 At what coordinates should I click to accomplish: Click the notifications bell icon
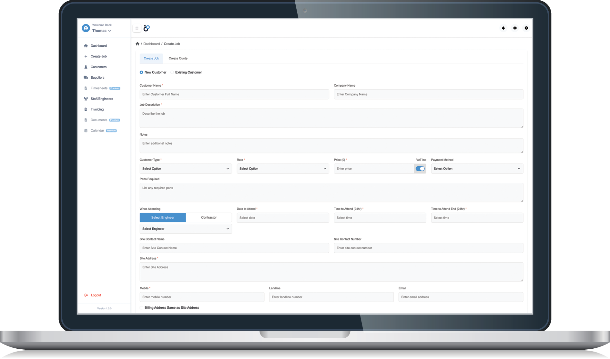(x=503, y=28)
